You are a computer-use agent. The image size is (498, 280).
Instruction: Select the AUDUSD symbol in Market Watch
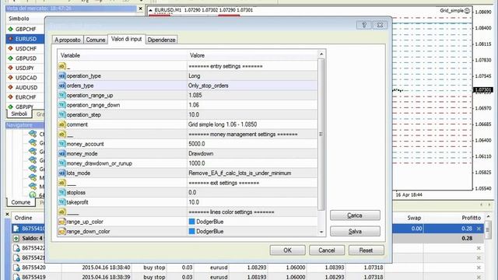pyautogui.click(x=26, y=87)
